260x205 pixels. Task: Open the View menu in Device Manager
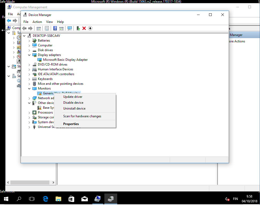click(x=49, y=22)
